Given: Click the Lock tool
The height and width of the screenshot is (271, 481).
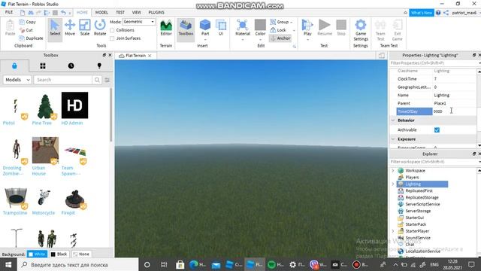Looking at the screenshot, I should coord(278,30).
